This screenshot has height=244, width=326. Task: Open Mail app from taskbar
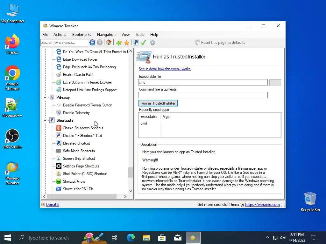(178, 238)
